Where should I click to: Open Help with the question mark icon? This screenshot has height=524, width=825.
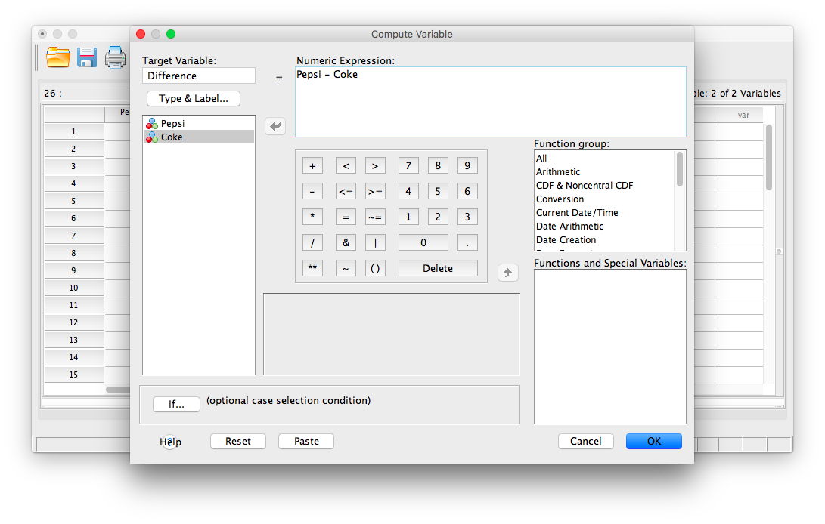(170, 442)
